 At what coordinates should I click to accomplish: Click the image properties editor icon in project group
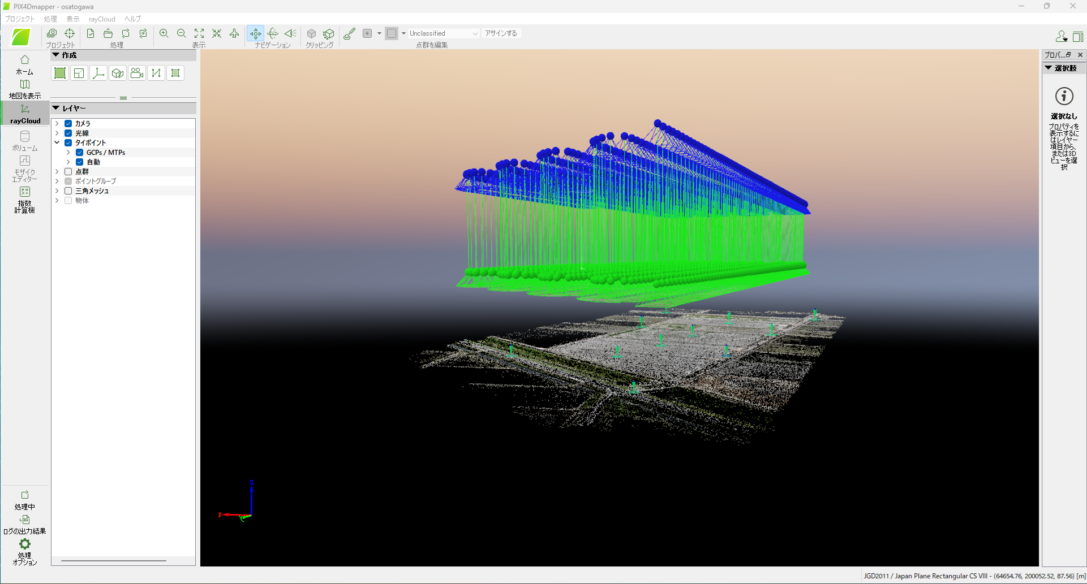[51, 33]
